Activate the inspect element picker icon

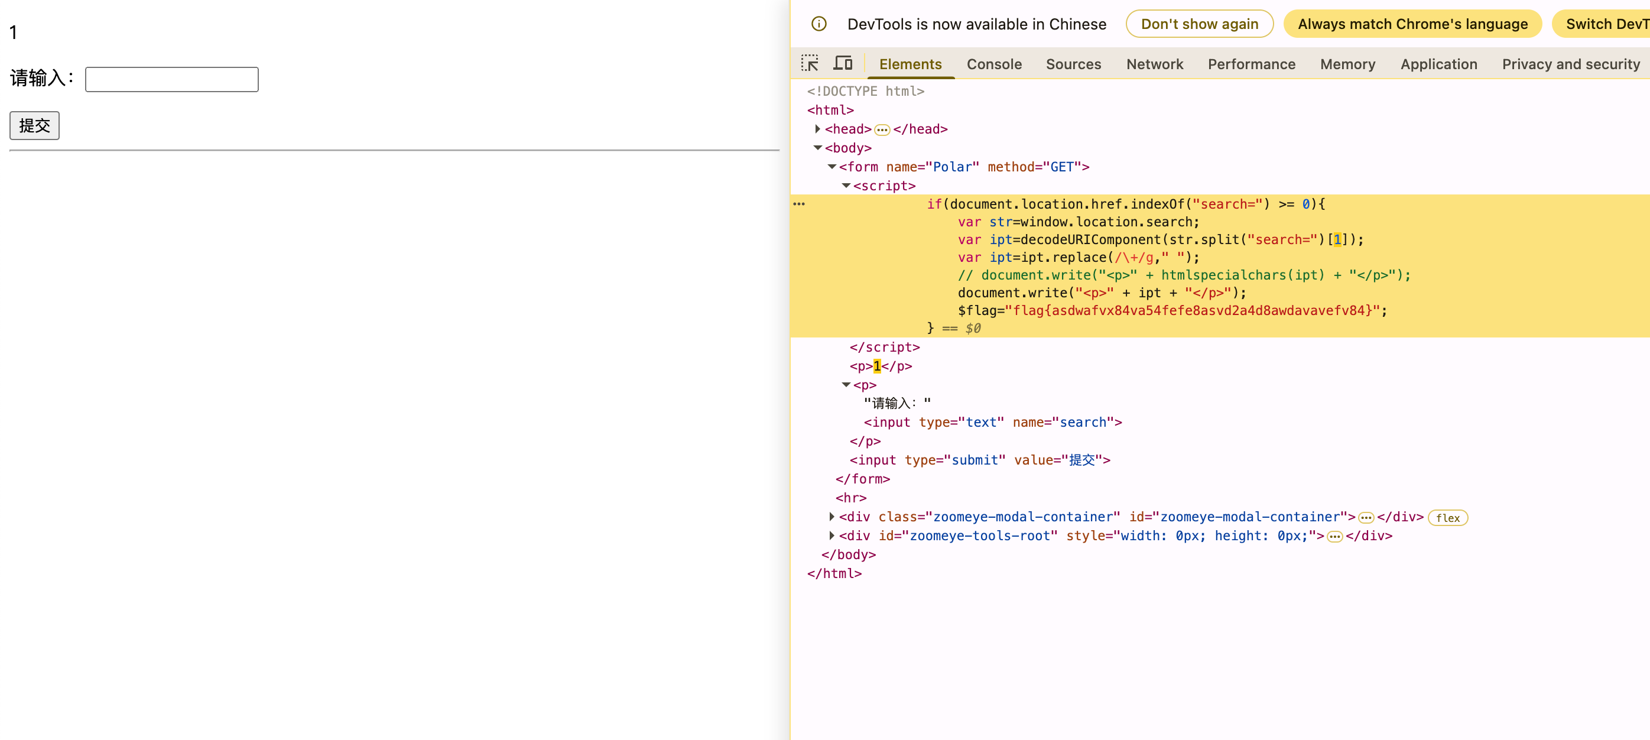pos(810,63)
